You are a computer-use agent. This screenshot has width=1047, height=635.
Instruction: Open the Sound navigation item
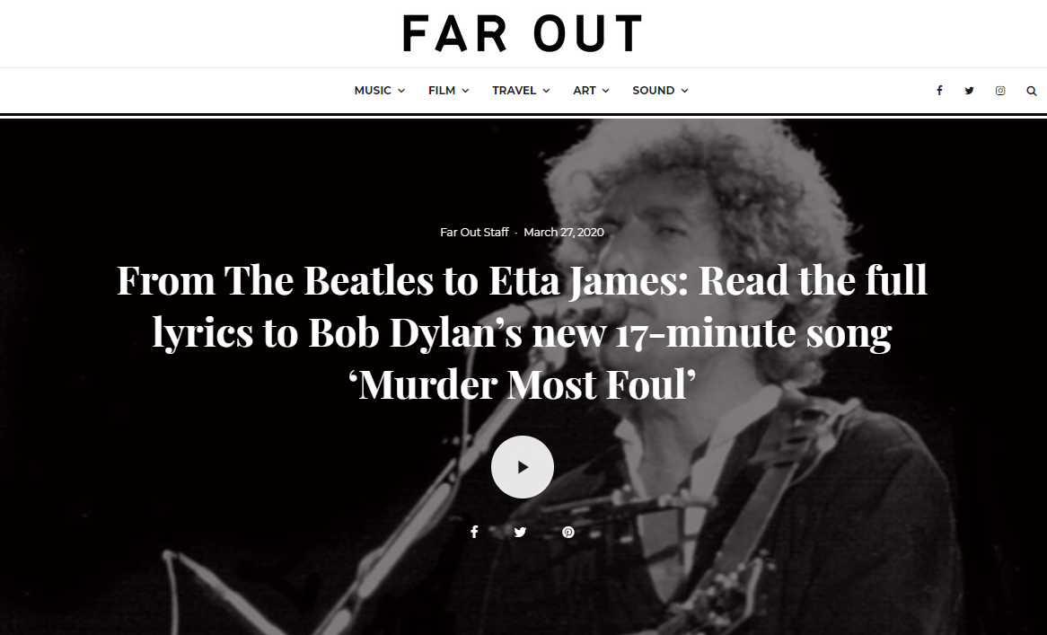653,91
